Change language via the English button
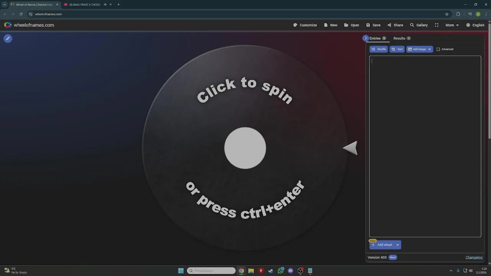 [475, 25]
